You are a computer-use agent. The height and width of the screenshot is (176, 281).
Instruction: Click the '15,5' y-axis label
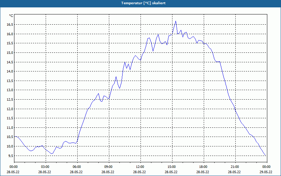click(9, 43)
